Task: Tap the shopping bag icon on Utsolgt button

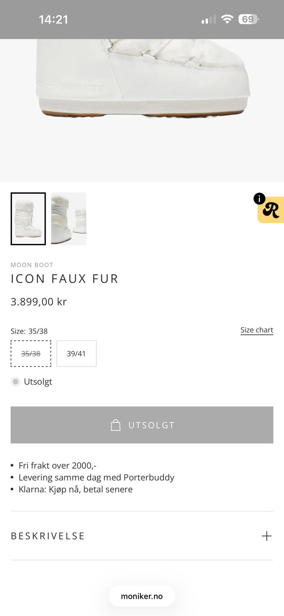Action: (x=115, y=425)
